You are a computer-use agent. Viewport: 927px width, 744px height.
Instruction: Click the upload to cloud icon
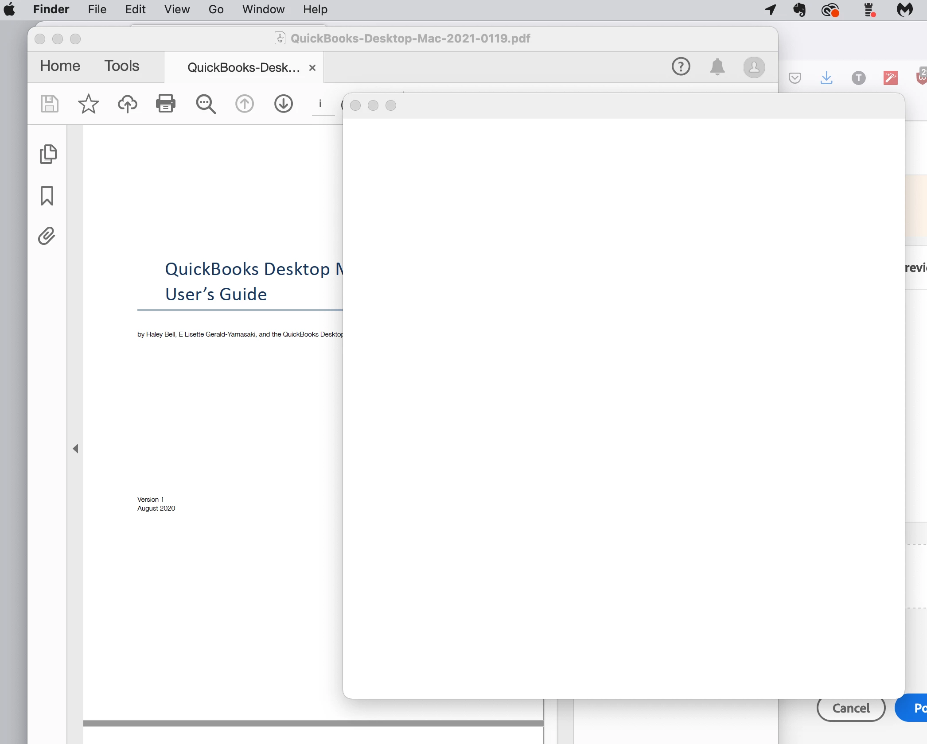tap(127, 104)
